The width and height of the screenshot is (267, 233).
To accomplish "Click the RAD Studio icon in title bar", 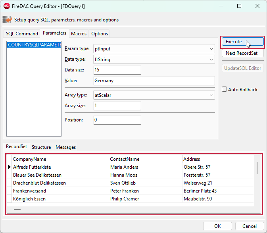I will tap(7, 6).
